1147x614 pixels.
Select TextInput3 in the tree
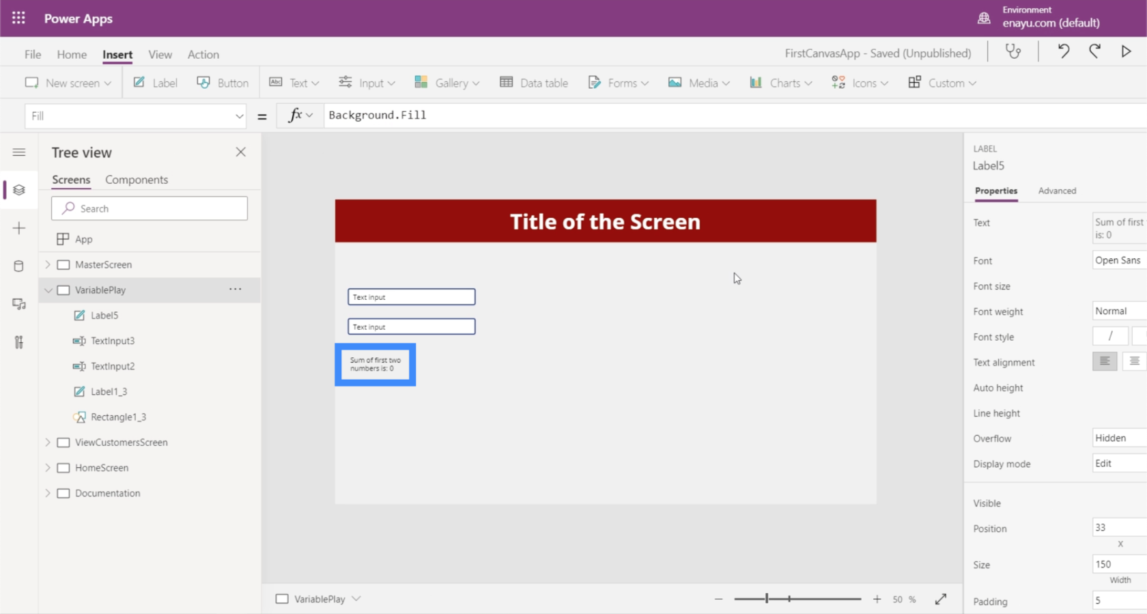click(x=113, y=341)
